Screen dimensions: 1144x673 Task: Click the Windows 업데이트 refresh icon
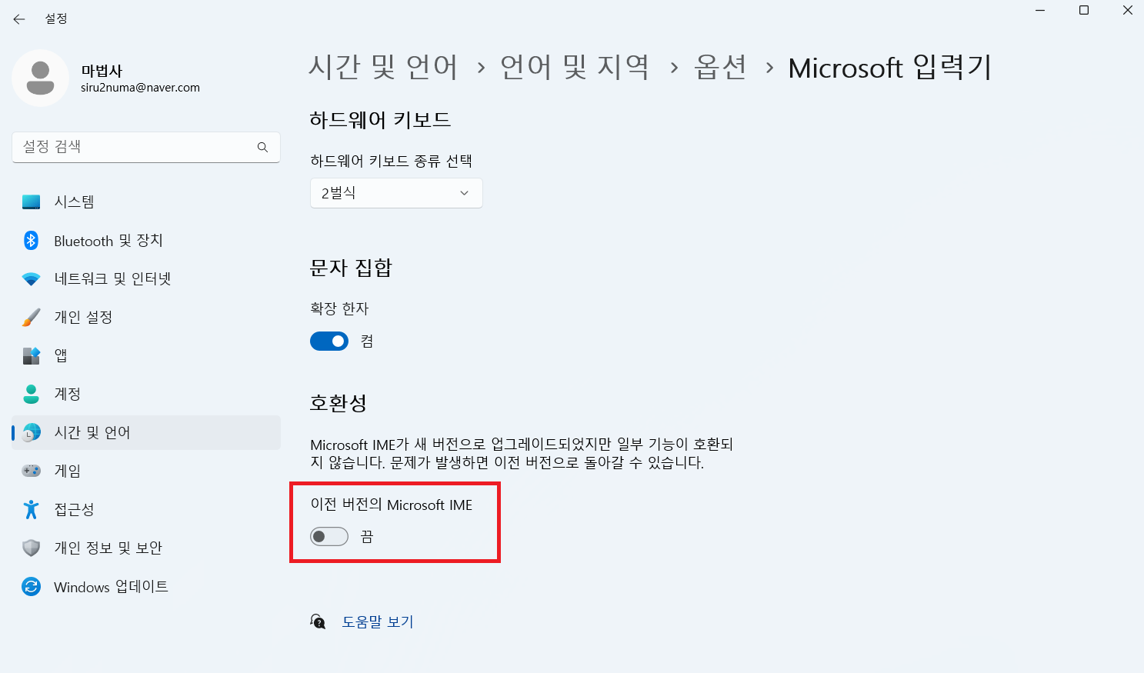[31, 587]
